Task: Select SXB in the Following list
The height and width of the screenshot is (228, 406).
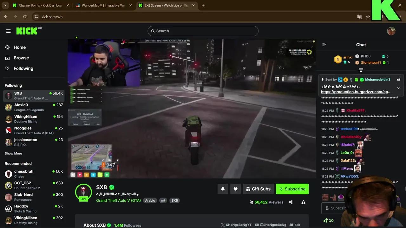Action: click(34, 96)
